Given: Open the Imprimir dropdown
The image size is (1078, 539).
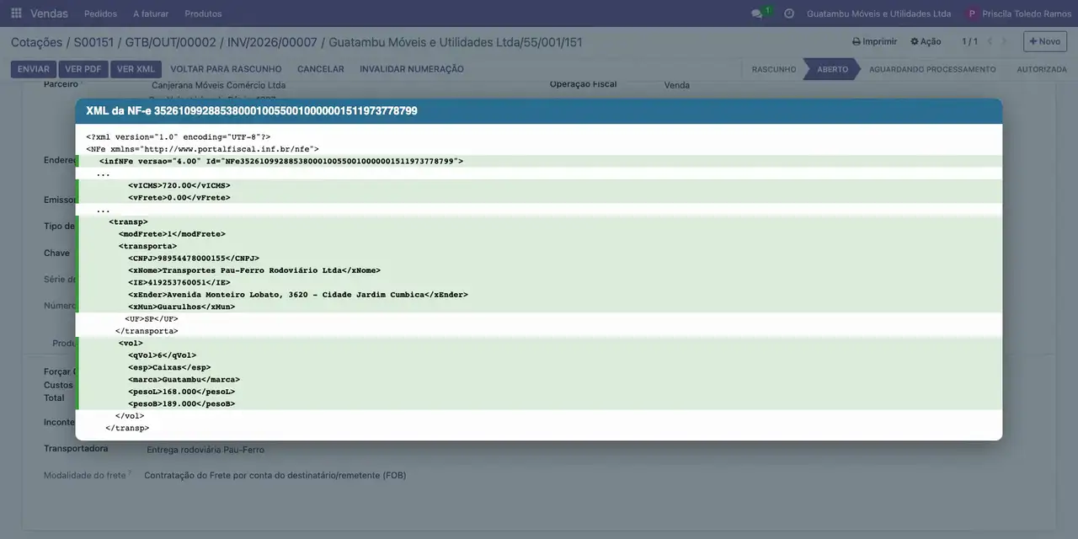Looking at the screenshot, I should pyautogui.click(x=874, y=41).
